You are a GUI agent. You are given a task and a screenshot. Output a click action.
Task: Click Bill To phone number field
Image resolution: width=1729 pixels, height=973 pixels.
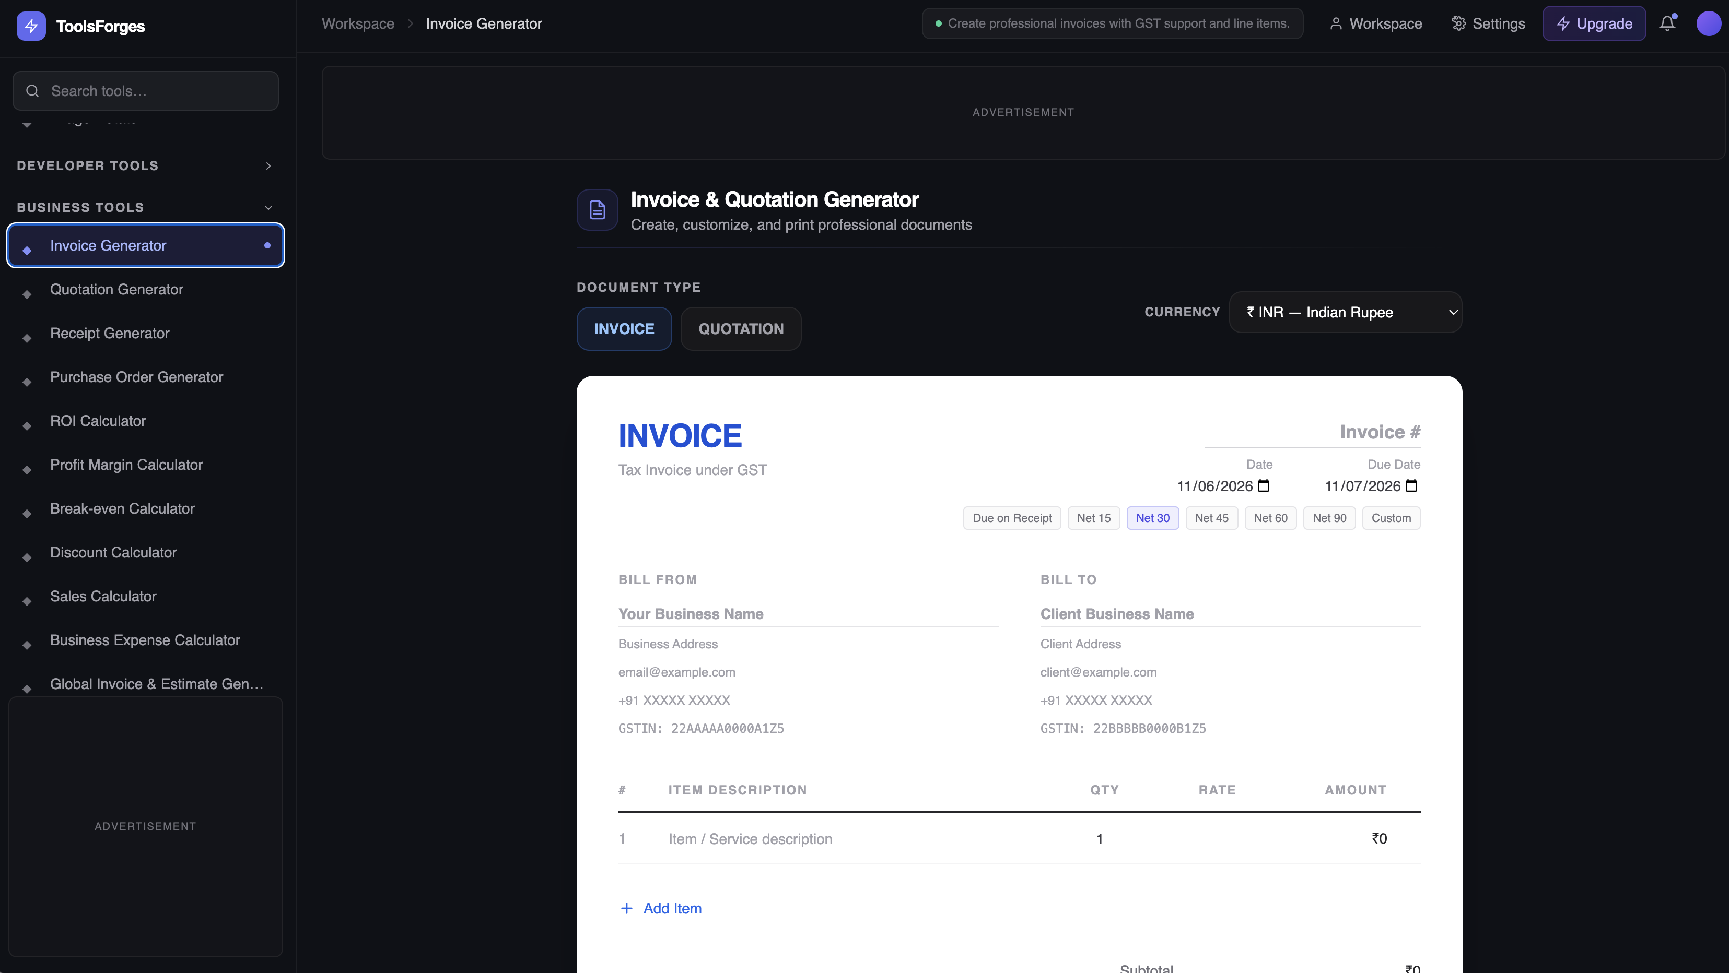click(x=1230, y=700)
